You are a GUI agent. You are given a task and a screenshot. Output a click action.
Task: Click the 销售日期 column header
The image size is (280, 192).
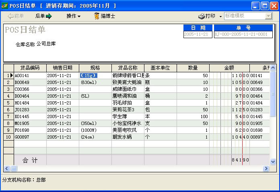(x=62, y=68)
